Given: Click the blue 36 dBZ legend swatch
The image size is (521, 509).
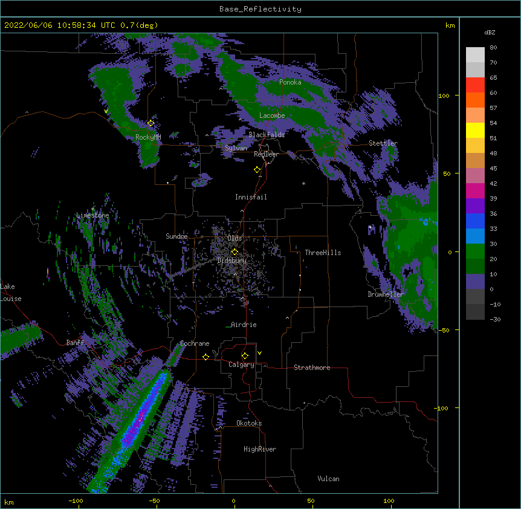Looking at the screenshot, I should click(x=475, y=221).
